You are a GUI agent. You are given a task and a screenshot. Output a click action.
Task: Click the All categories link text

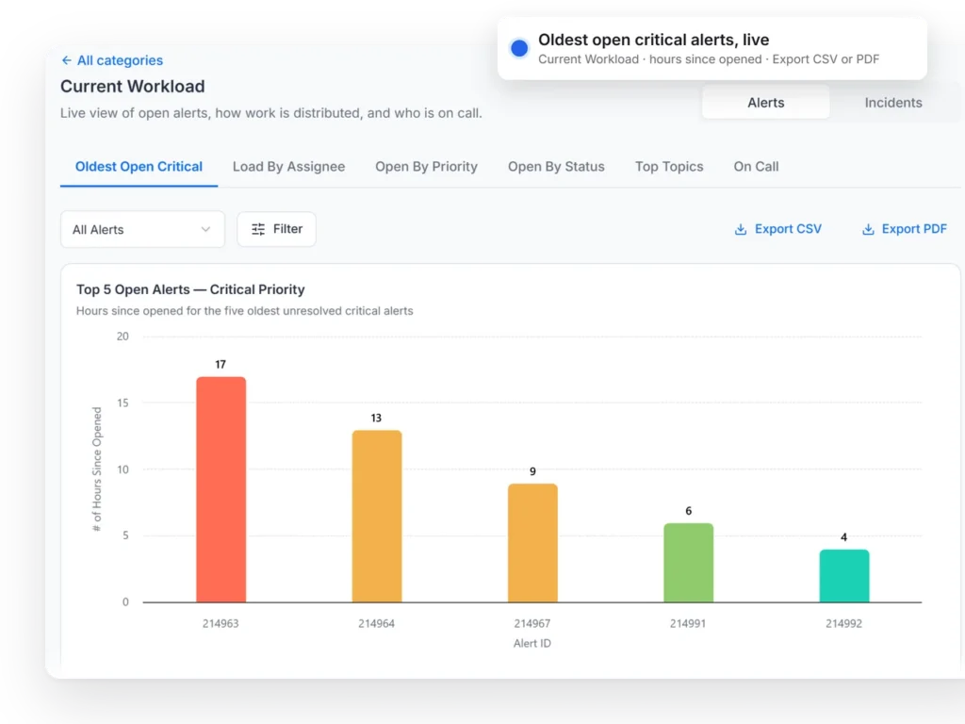(120, 60)
